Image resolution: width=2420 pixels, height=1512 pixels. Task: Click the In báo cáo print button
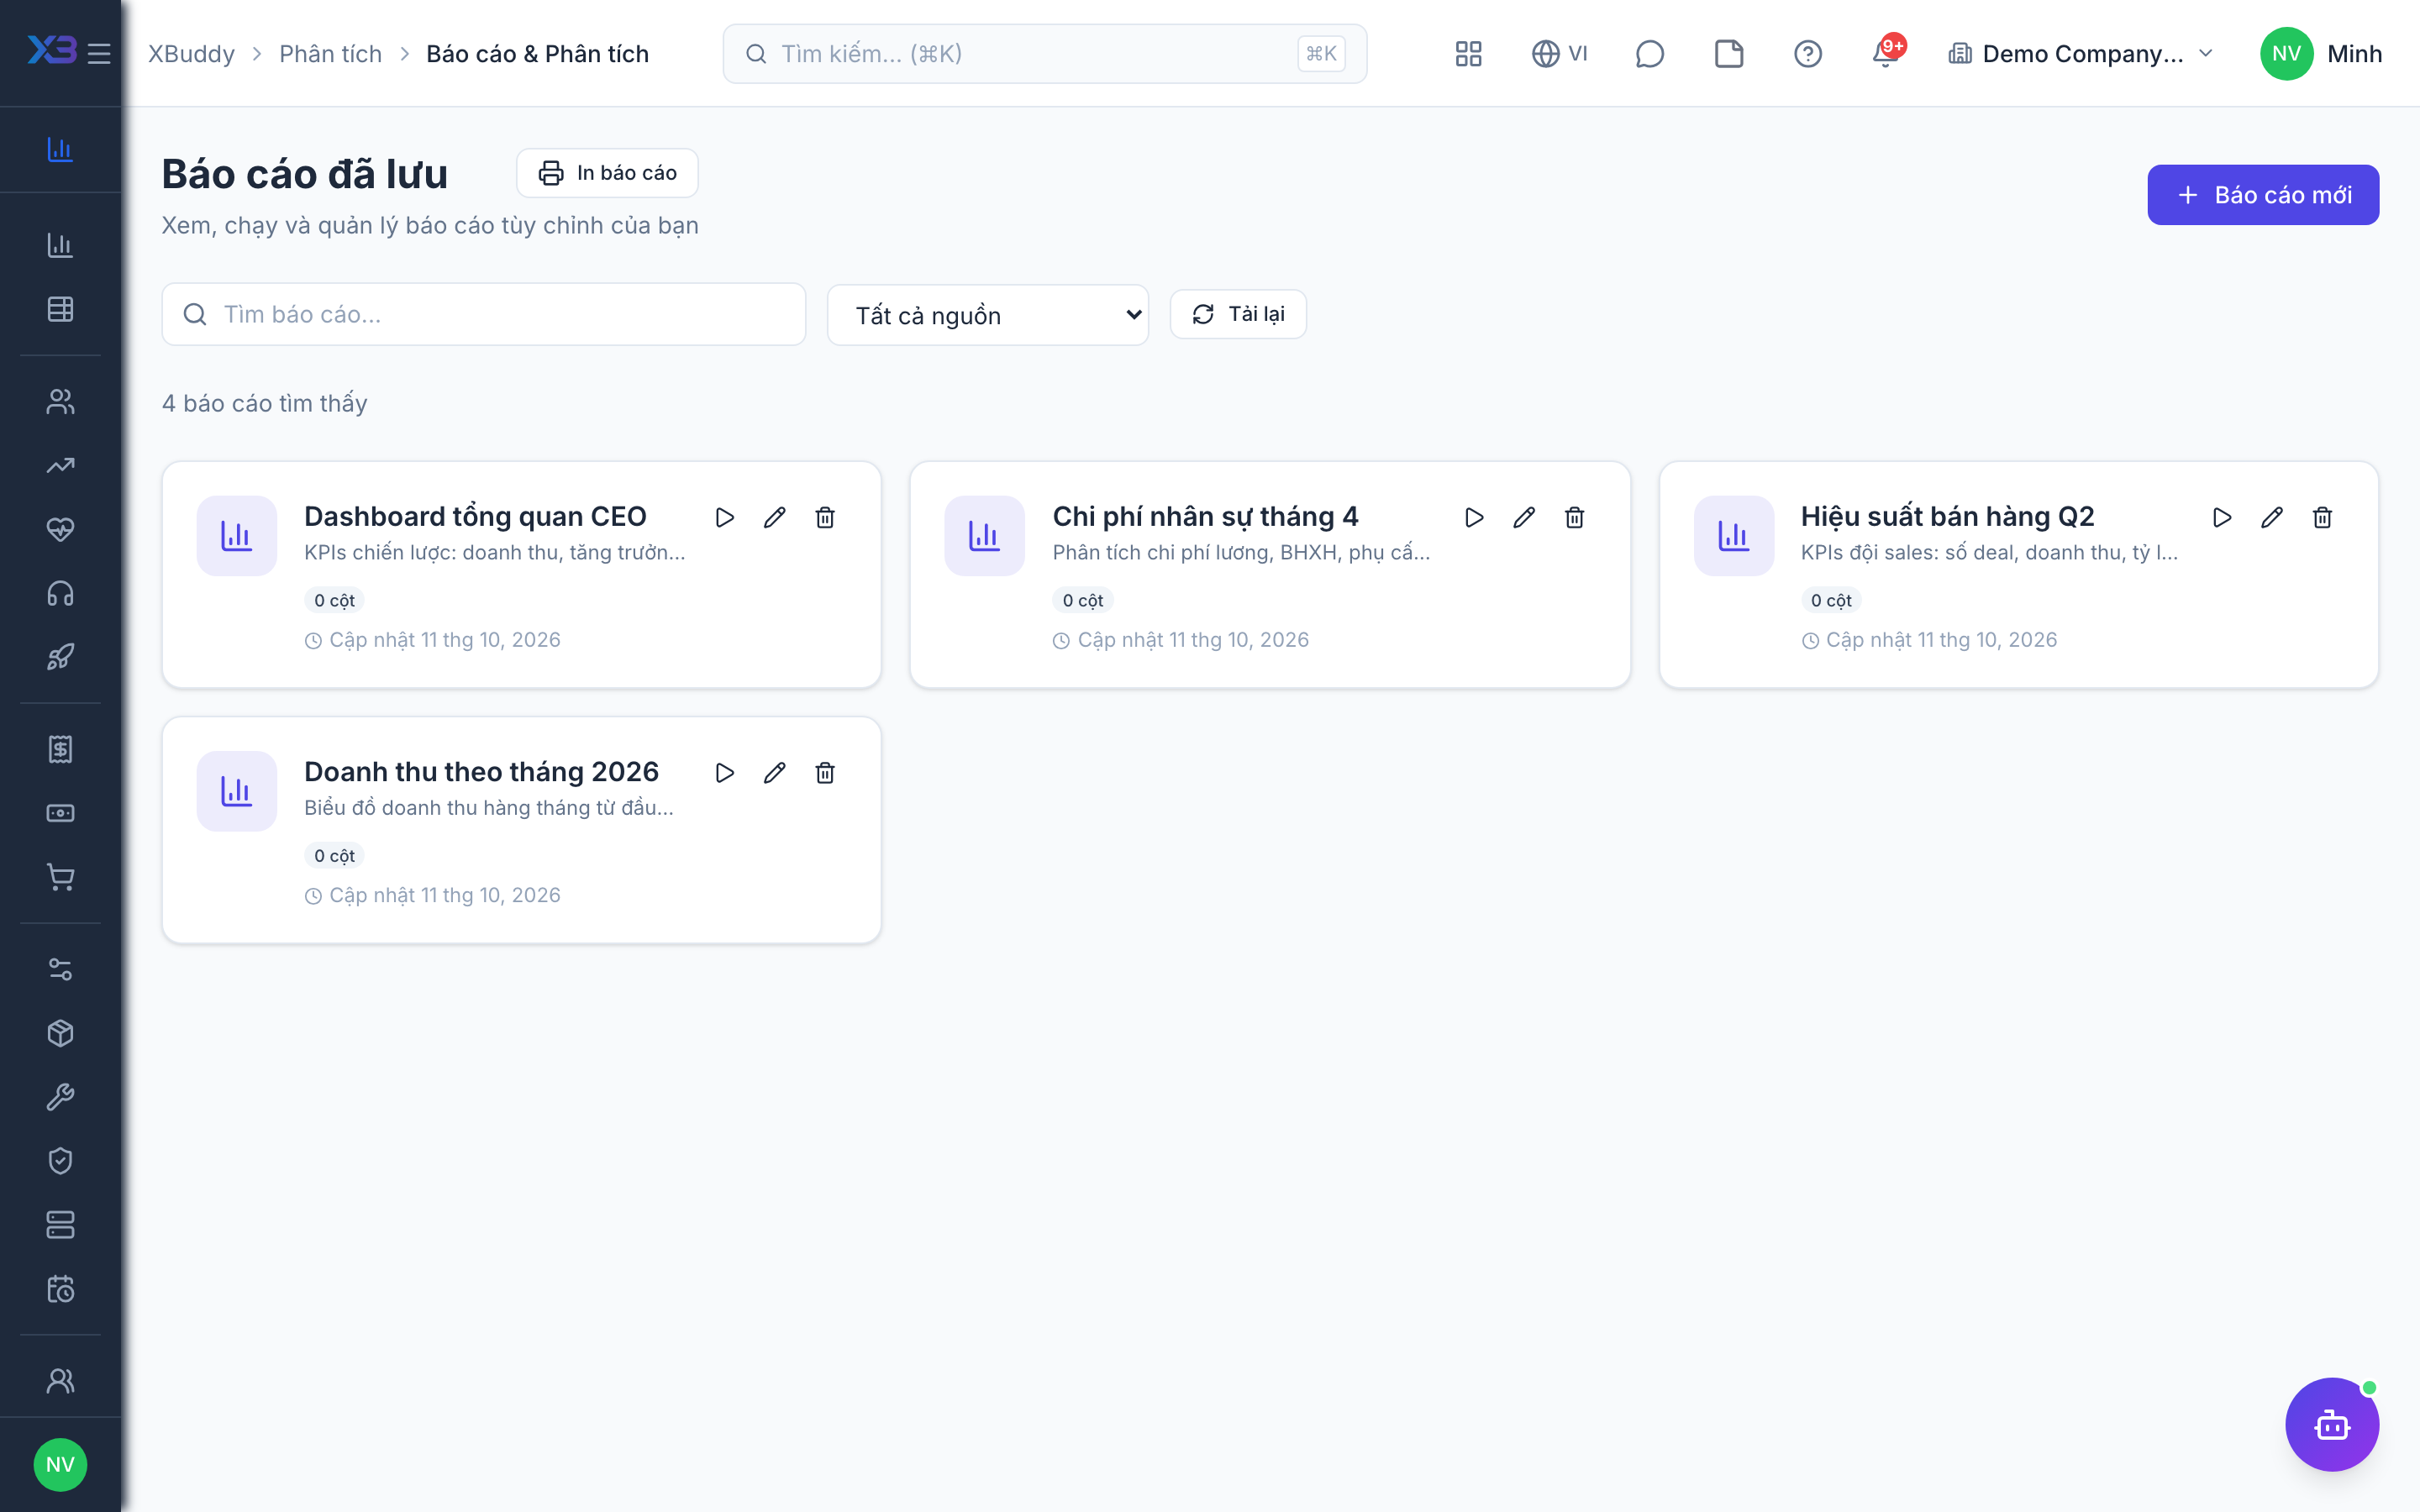point(607,173)
